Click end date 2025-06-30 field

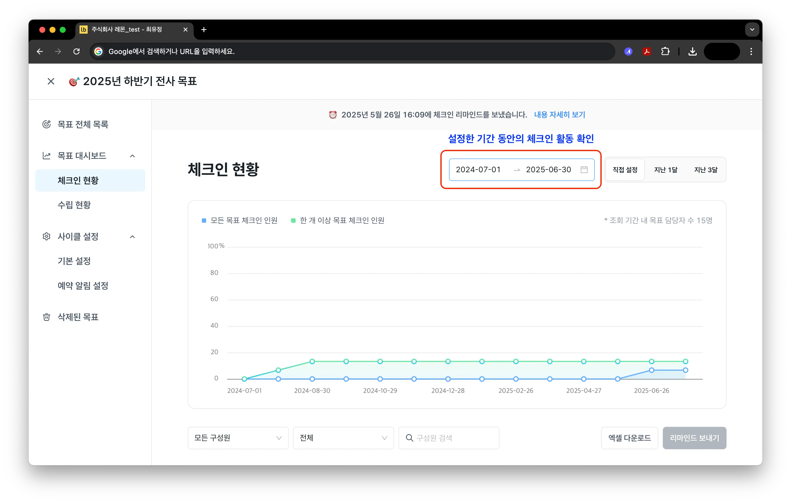click(548, 169)
